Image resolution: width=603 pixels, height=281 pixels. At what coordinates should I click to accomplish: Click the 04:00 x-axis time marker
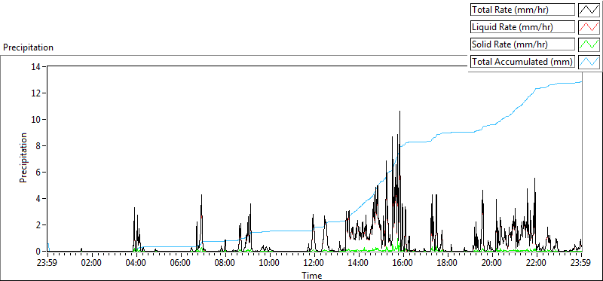pos(136,264)
